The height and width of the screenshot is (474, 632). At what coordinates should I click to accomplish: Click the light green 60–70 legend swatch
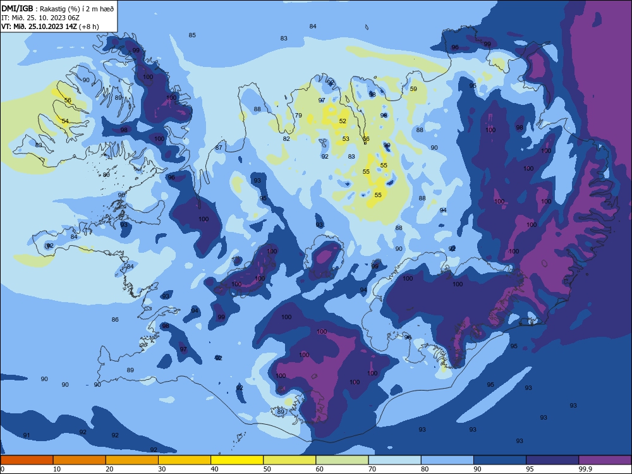(342, 460)
